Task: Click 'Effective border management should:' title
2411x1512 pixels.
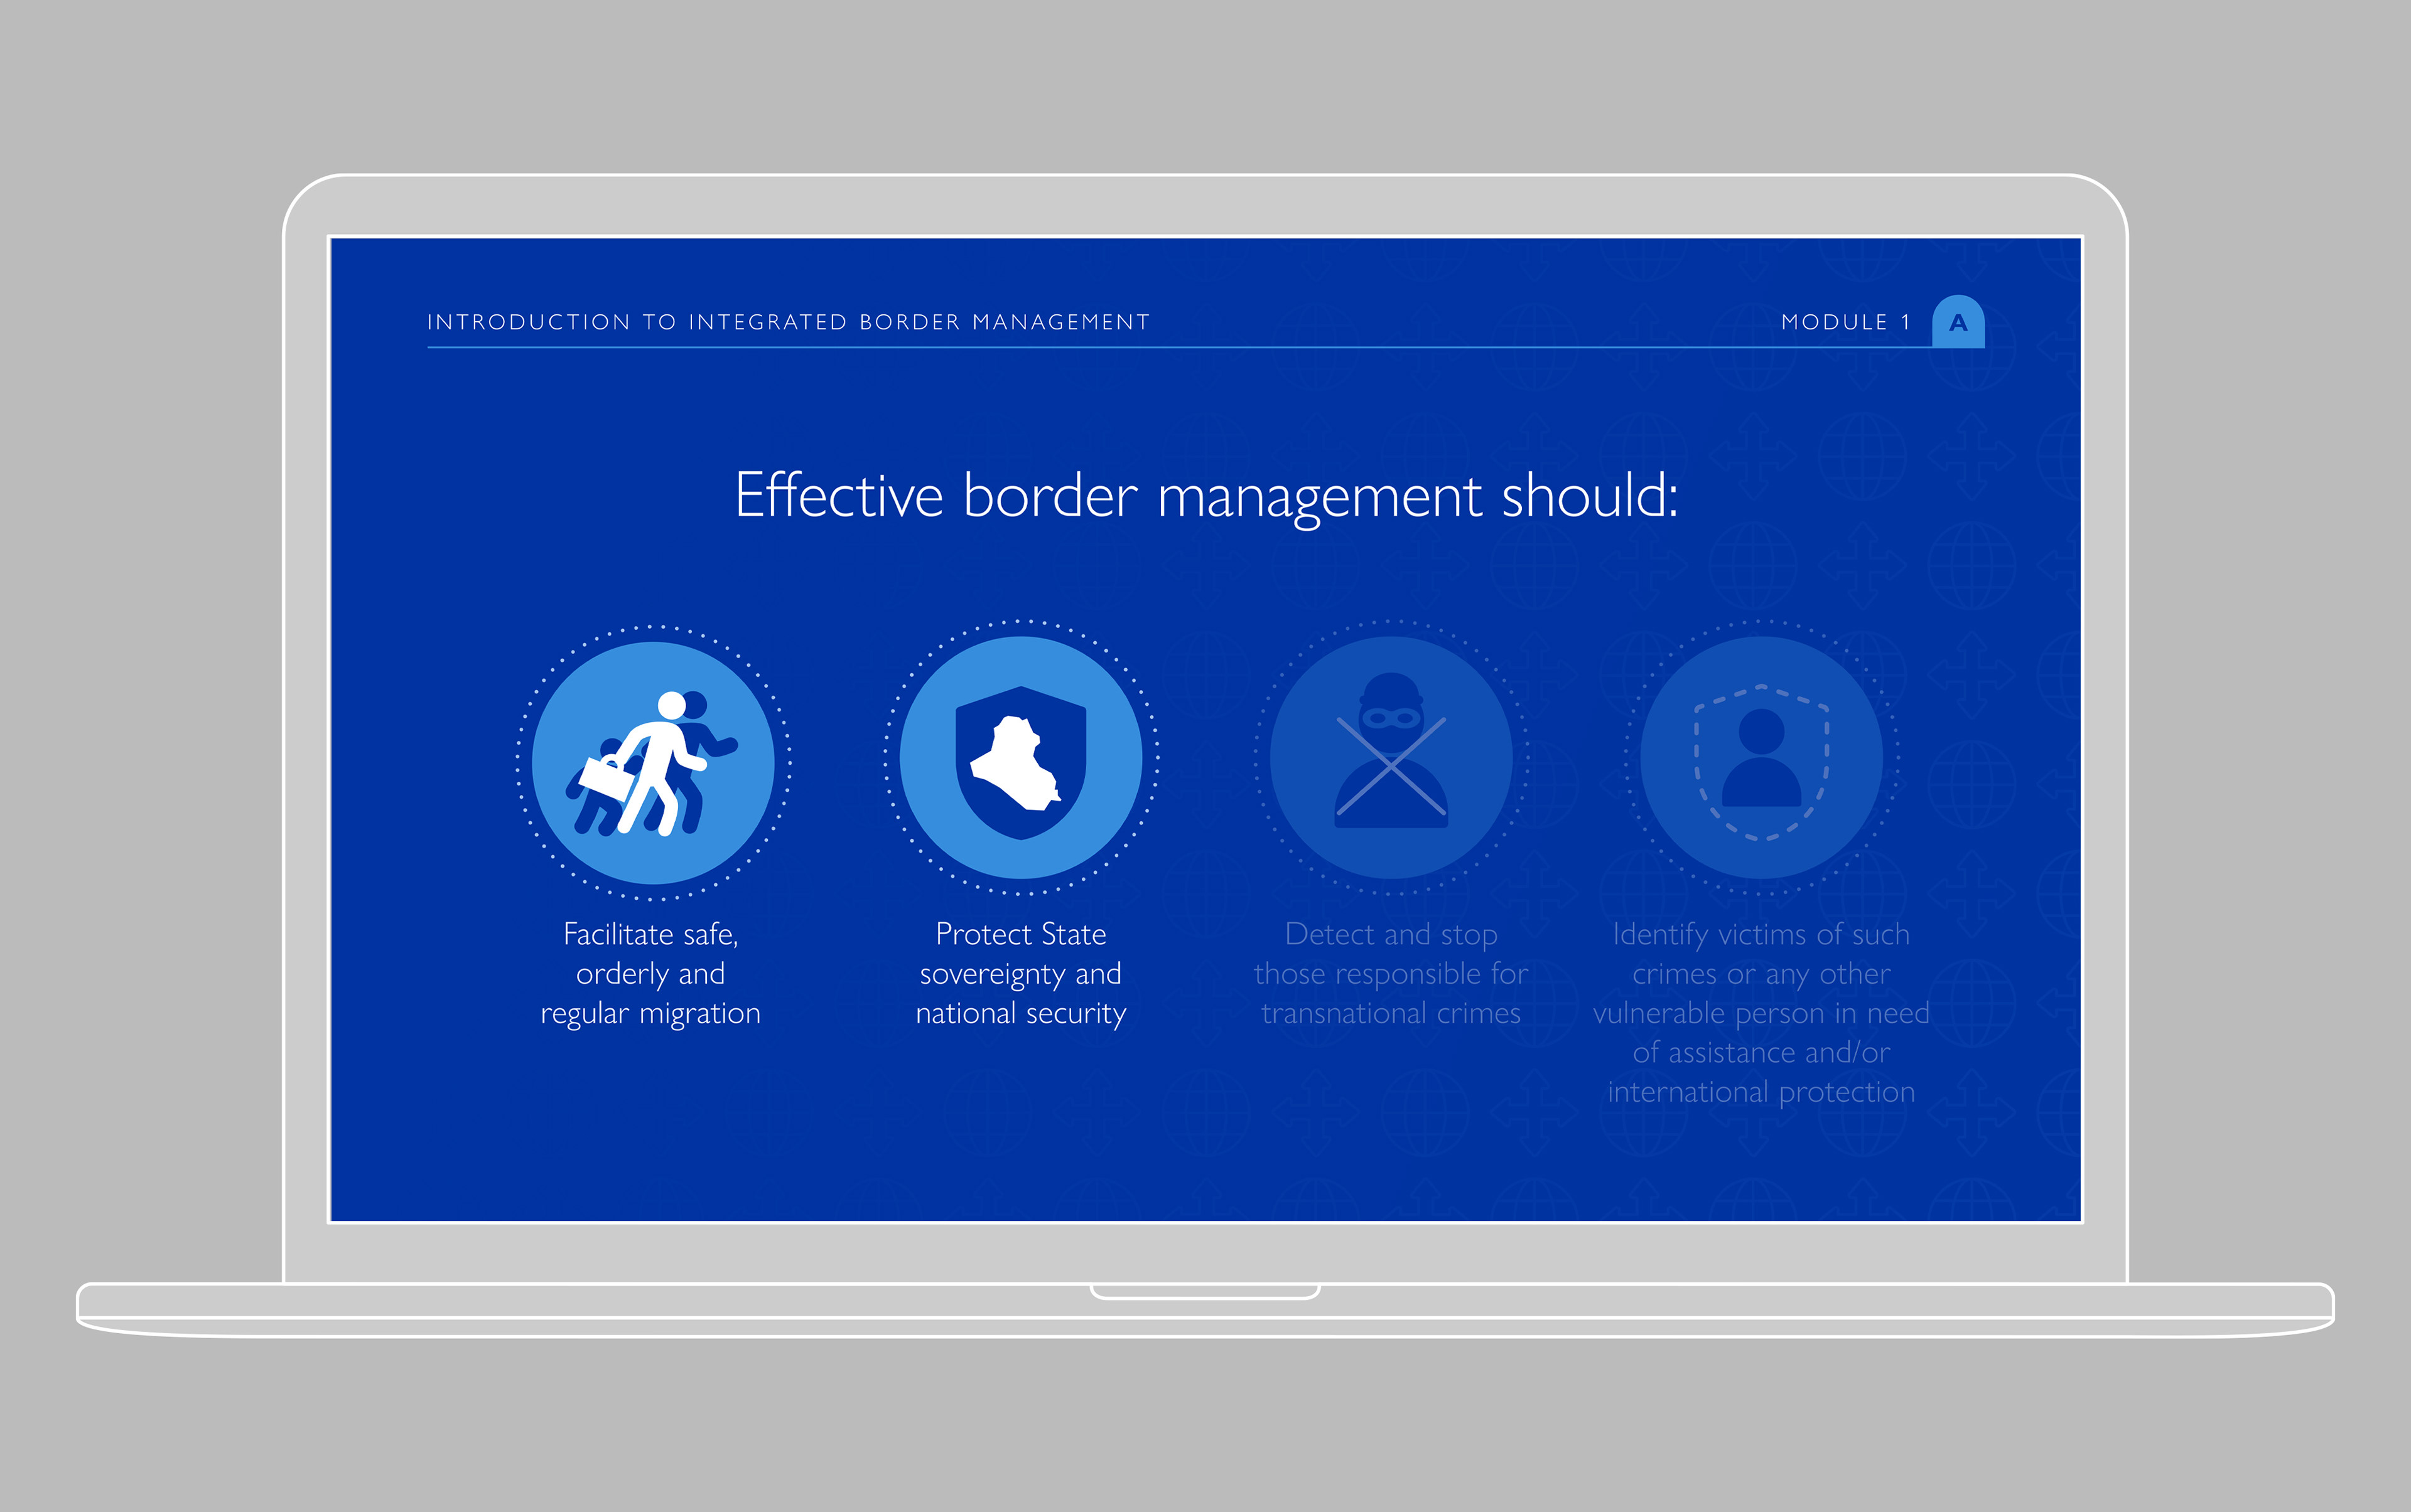Action: [1205, 495]
